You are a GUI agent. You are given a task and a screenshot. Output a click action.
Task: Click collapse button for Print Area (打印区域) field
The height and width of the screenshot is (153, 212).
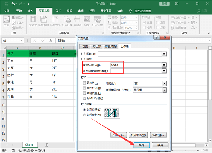pos(164,54)
